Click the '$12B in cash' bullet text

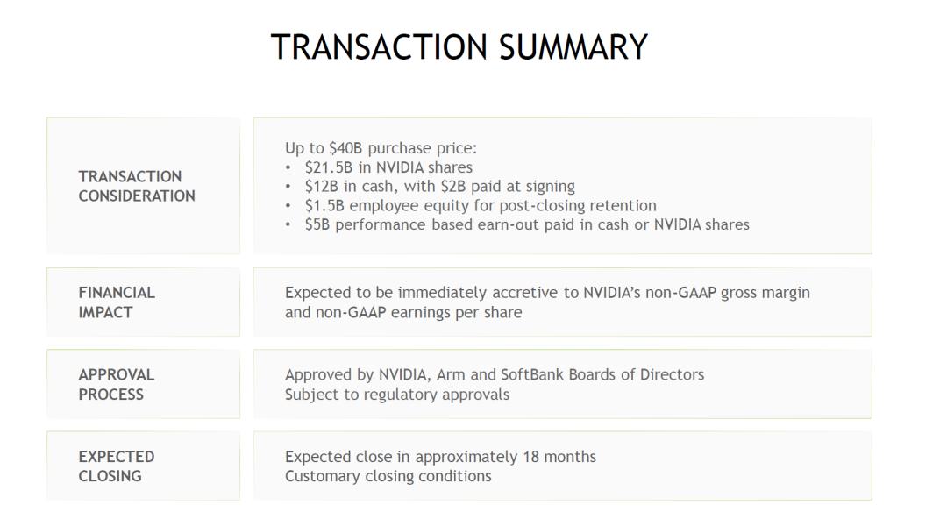click(439, 186)
